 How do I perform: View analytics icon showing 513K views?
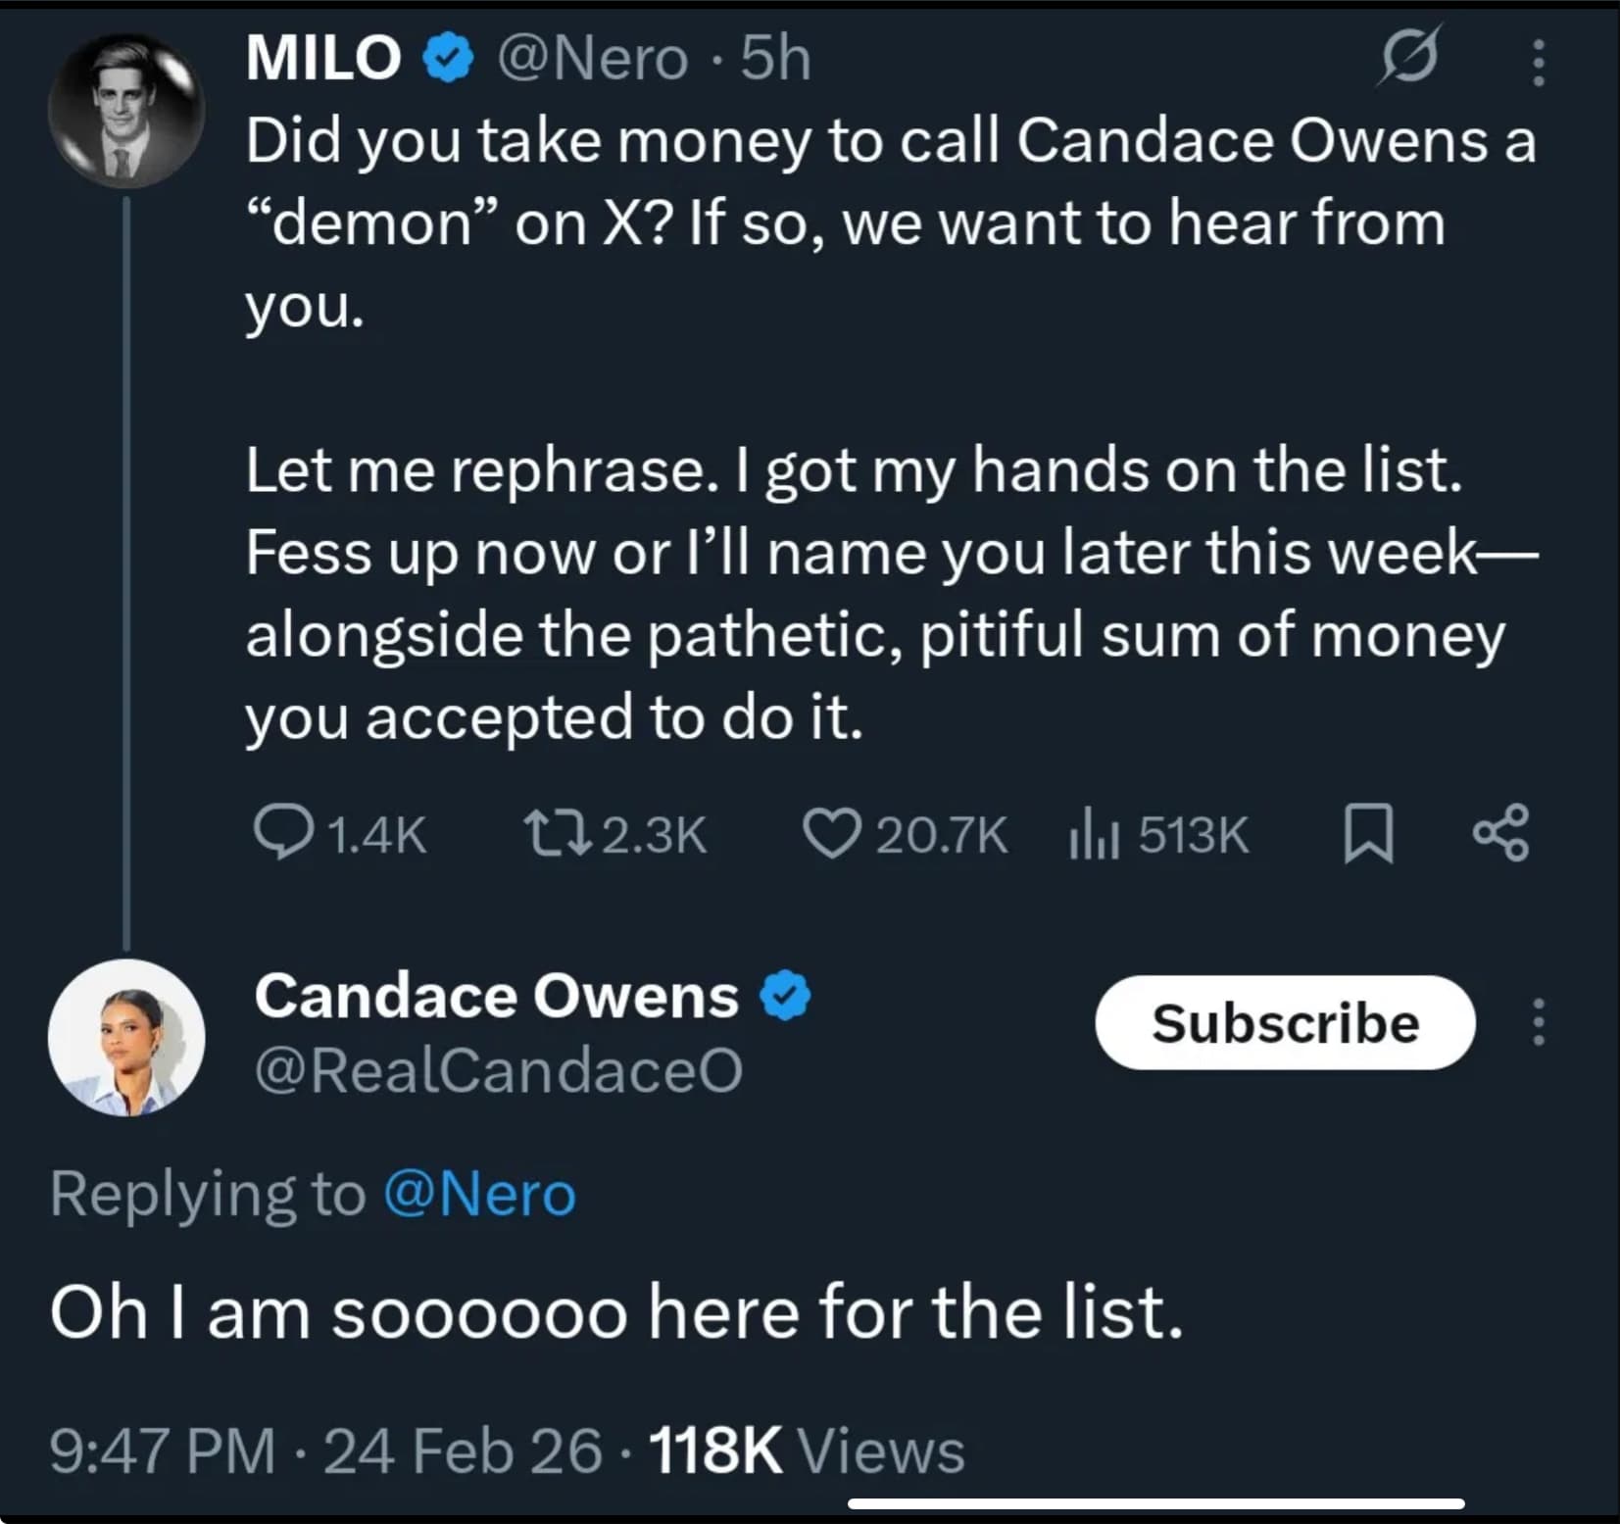[1094, 835]
